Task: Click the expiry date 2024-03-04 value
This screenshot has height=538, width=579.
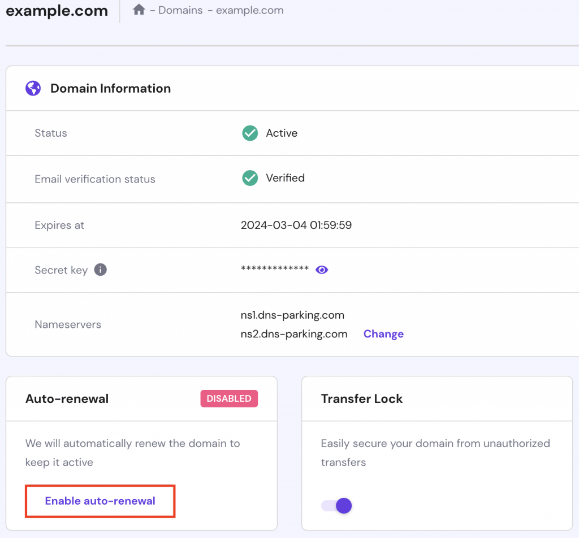Action: 296,225
